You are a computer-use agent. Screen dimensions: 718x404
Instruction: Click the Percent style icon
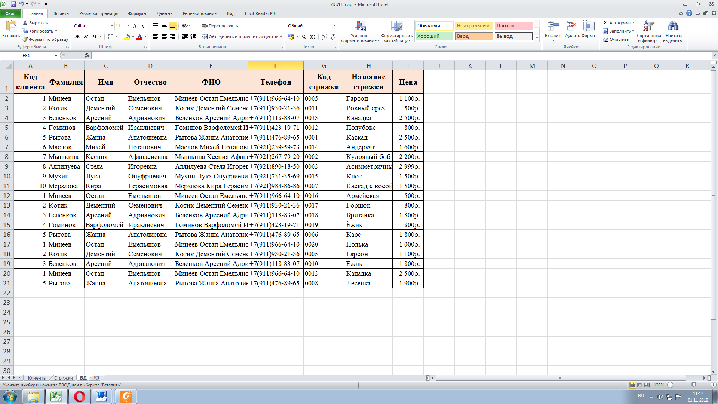click(x=304, y=37)
